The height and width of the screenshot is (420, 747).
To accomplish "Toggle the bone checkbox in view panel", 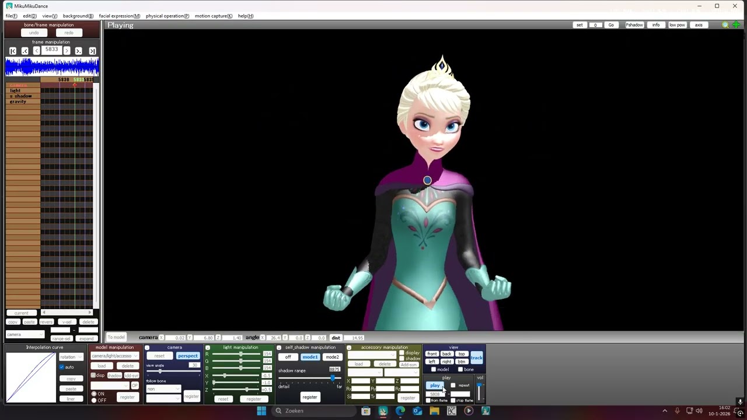I will pyautogui.click(x=460, y=369).
